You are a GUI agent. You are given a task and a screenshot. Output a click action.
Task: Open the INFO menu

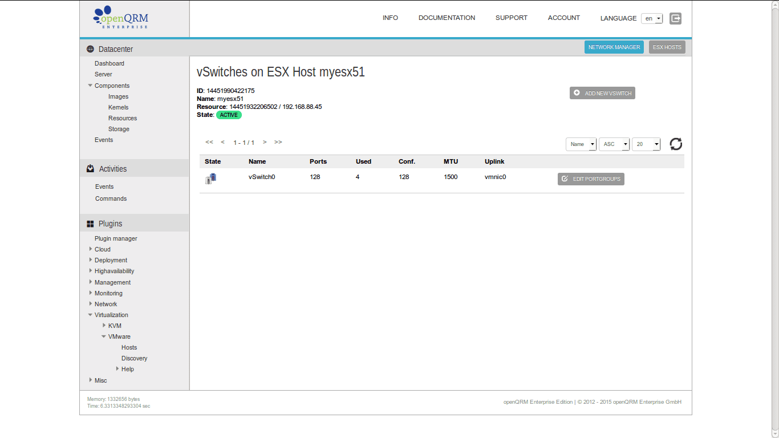390,18
